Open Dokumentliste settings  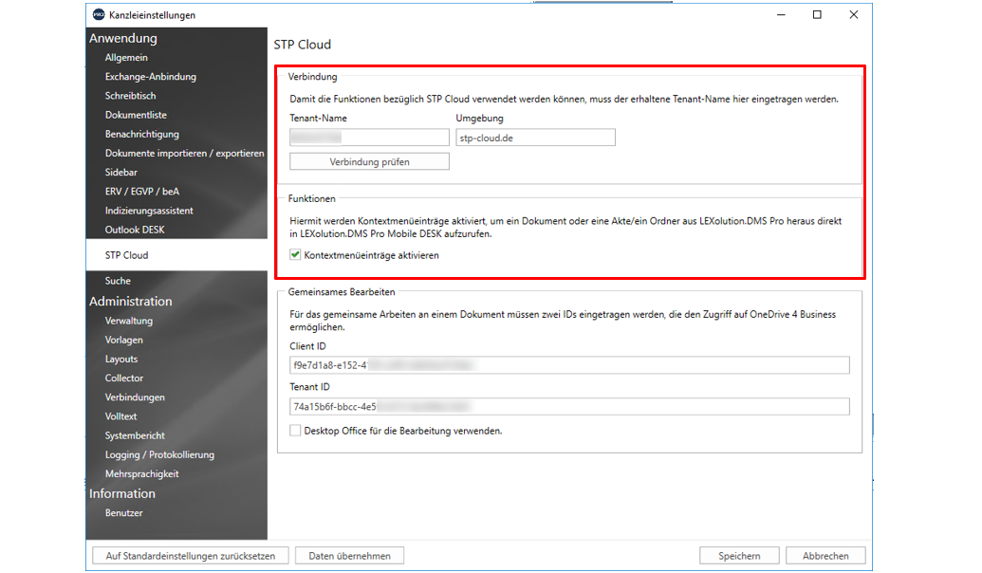[136, 115]
